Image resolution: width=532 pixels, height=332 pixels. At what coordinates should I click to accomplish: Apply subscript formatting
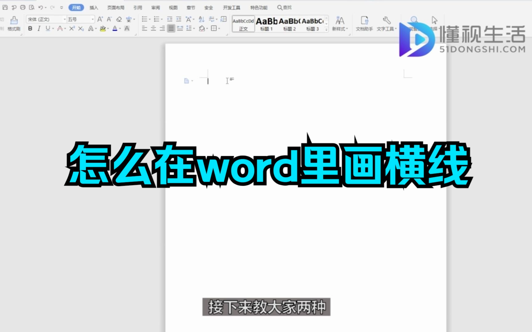81,29
